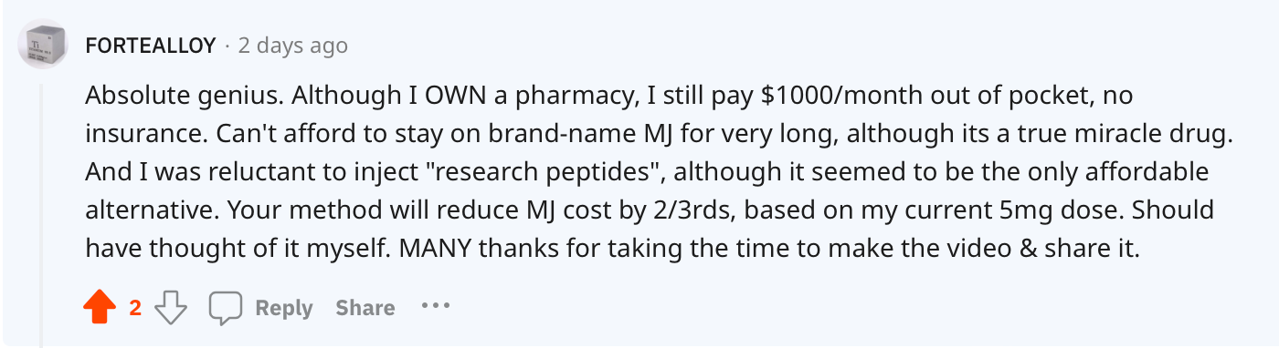Click the Reply button text
The height and width of the screenshot is (348, 1279).
[x=284, y=308]
